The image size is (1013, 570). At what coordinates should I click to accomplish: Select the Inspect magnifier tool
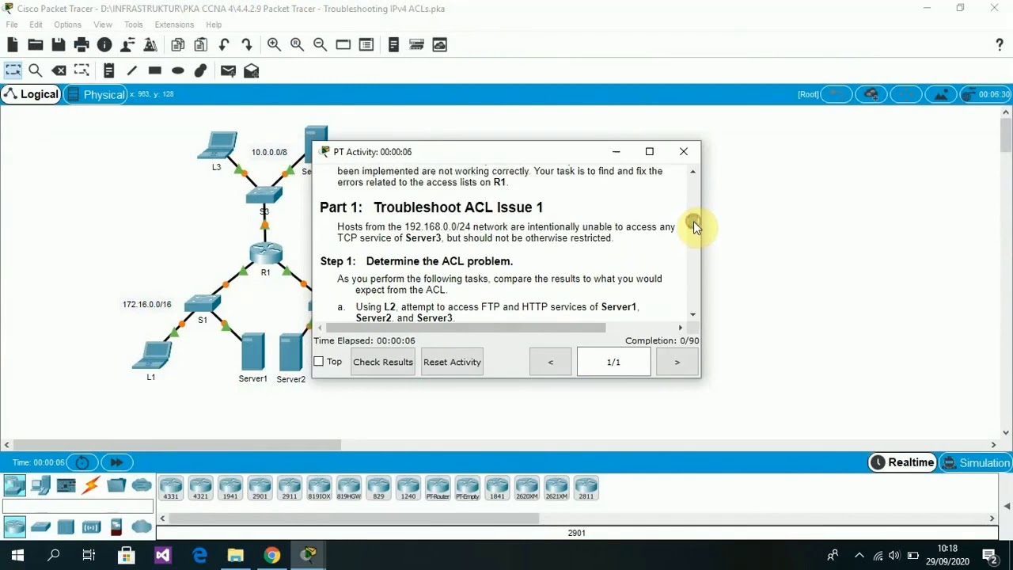pos(36,70)
